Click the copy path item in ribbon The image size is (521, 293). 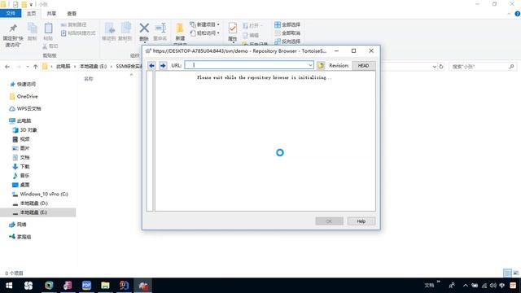(x=74, y=24)
